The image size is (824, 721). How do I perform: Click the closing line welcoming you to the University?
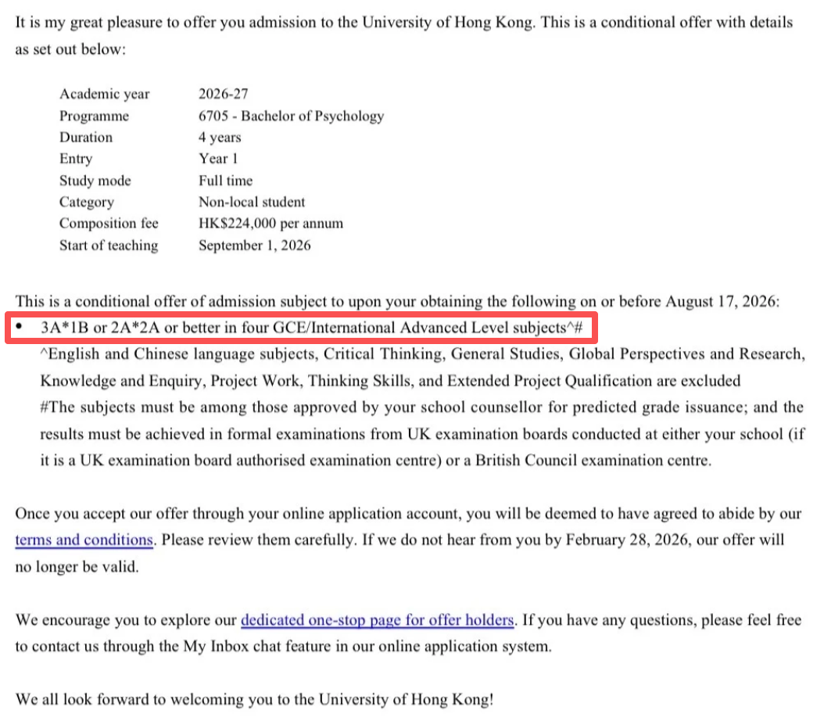click(x=254, y=698)
